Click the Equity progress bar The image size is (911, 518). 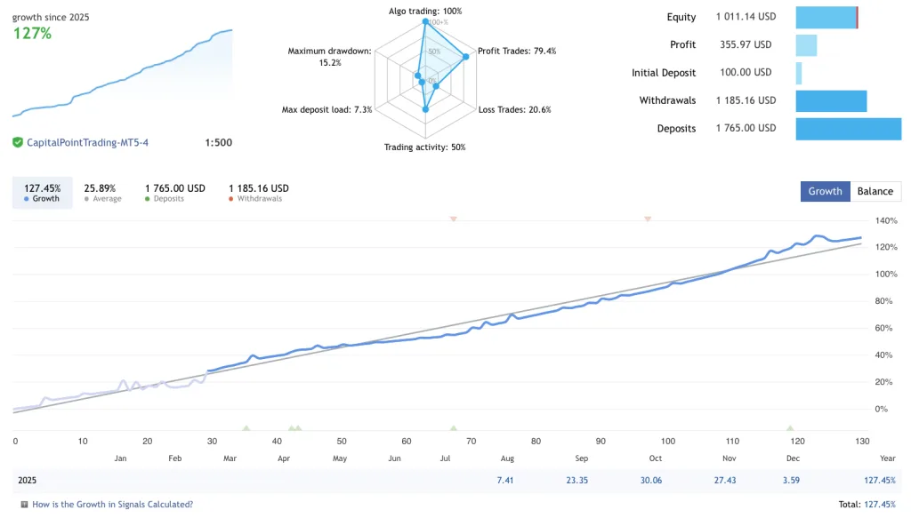click(826, 17)
